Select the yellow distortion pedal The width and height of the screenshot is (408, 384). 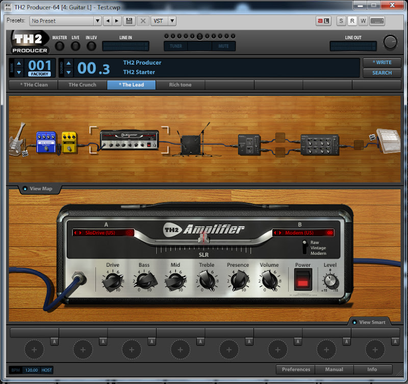pyautogui.click(x=69, y=142)
